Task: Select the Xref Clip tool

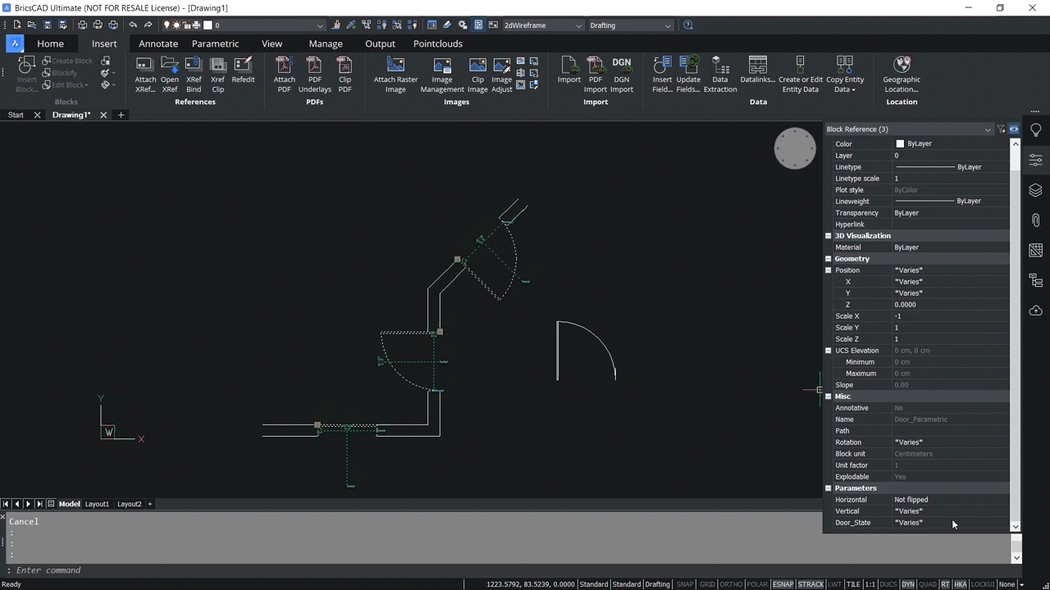Action: (218, 75)
